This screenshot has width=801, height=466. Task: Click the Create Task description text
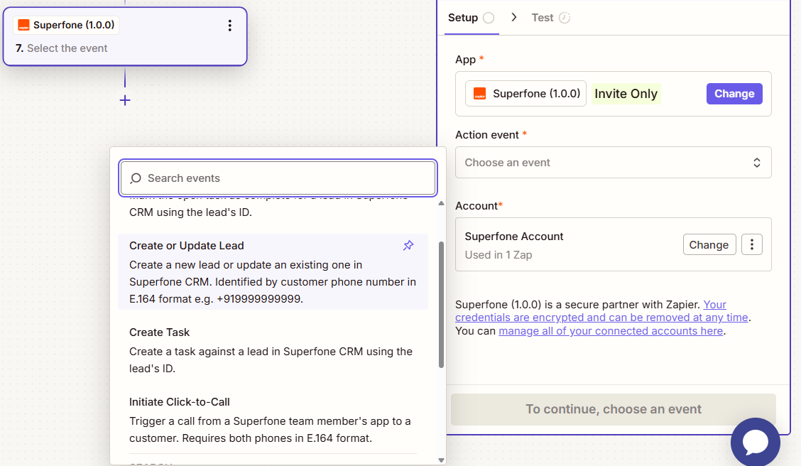coord(271,359)
